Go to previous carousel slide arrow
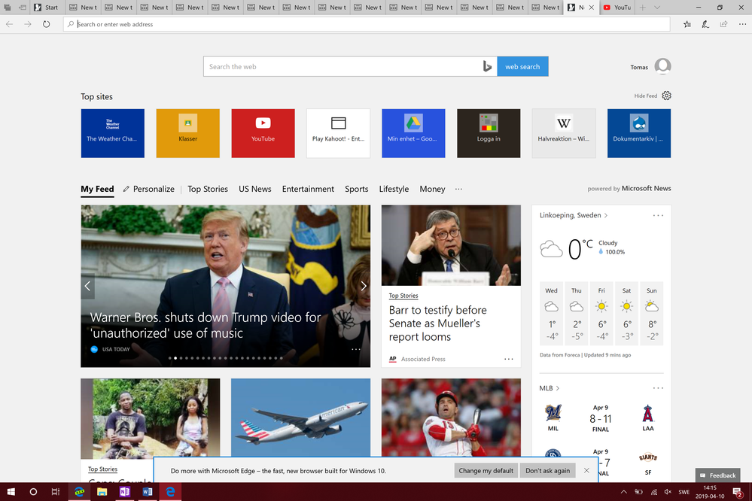 coord(88,286)
